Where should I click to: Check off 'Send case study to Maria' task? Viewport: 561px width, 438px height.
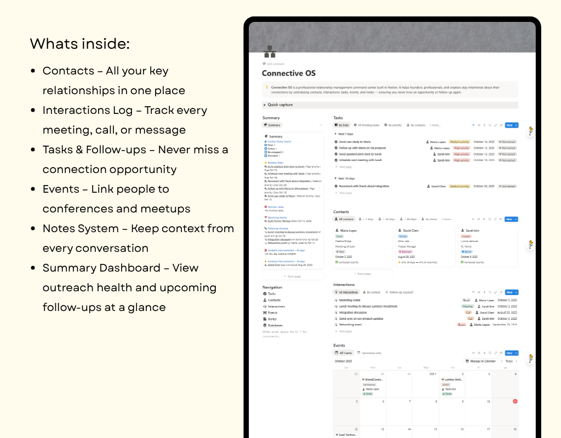[336, 142]
